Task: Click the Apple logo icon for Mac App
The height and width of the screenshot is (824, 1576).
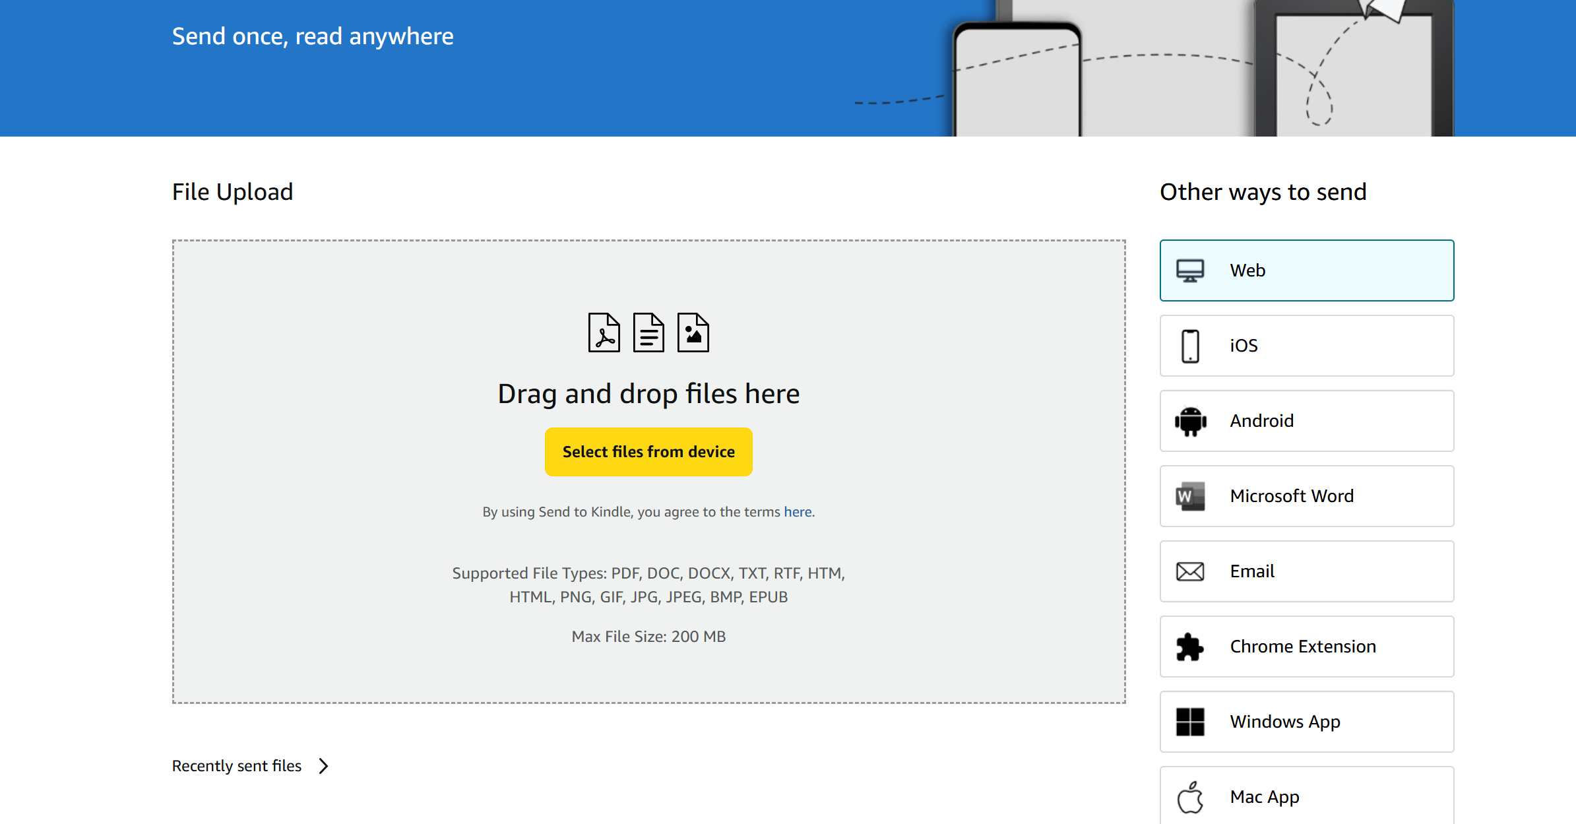Action: click(1190, 797)
